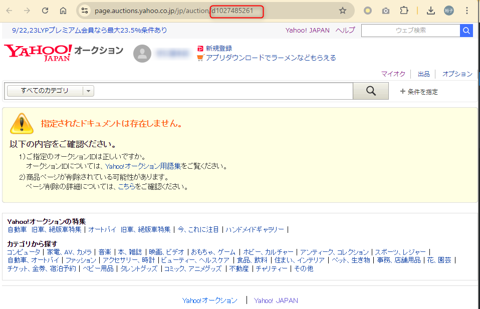Click the yellow circle extension icon
This screenshot has width=480, height=309.
coord(368,11)
